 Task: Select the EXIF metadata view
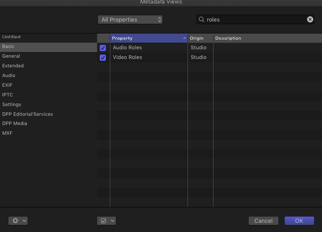48,85
